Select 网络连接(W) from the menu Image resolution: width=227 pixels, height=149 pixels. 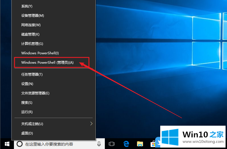coord(54,25)
